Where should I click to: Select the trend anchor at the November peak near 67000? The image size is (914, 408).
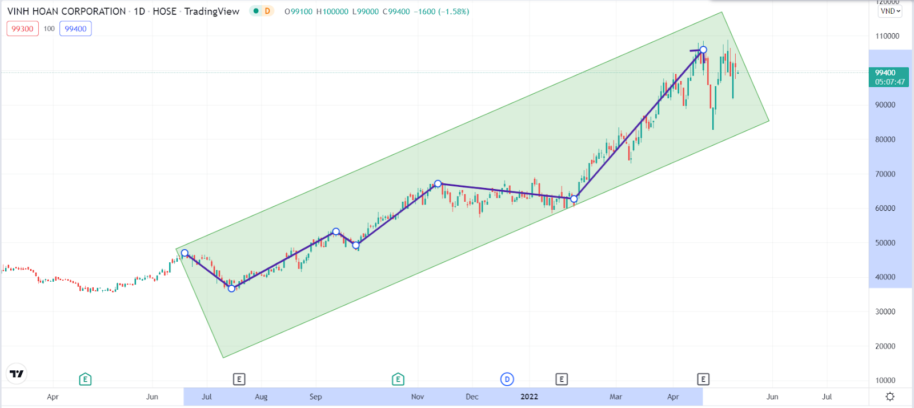coord(438,184)
